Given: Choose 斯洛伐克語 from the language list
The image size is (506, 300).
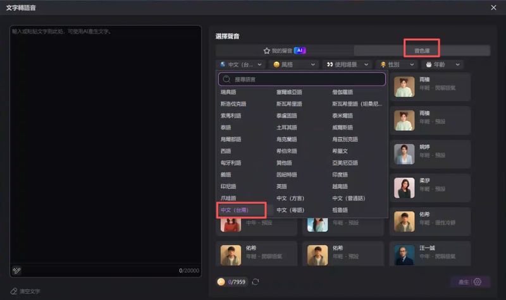Looking at the screenshot, I should point(233,104).
